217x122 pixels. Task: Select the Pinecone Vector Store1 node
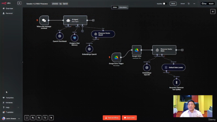point(103,34)
